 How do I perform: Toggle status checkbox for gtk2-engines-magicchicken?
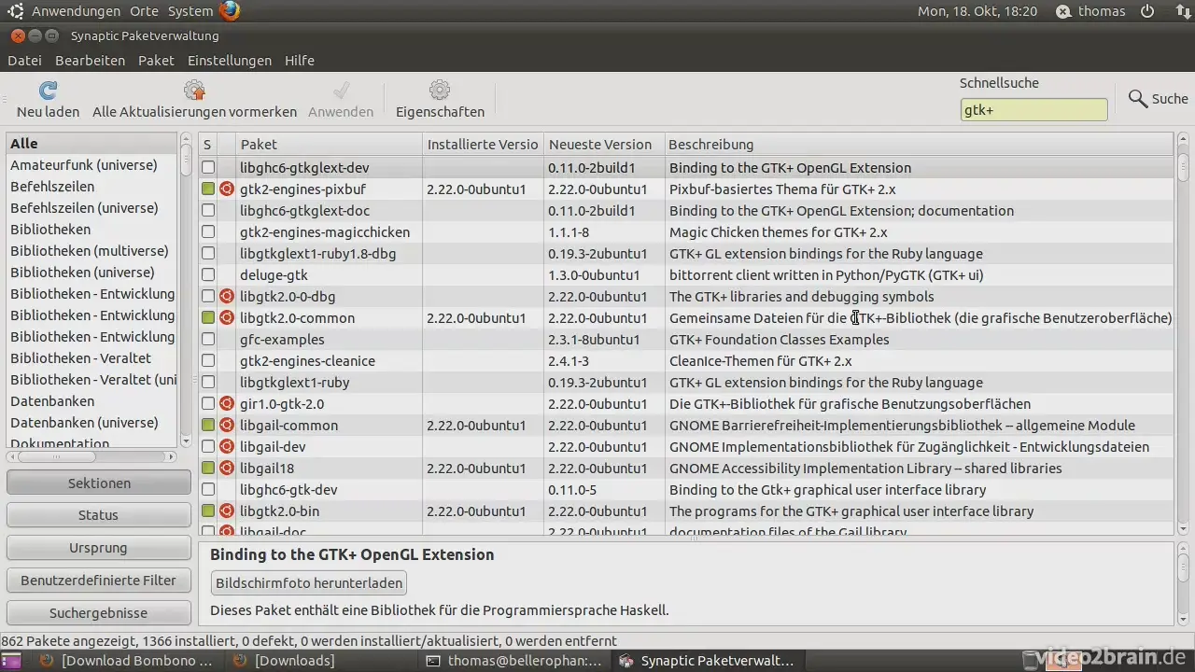(208, 232)
